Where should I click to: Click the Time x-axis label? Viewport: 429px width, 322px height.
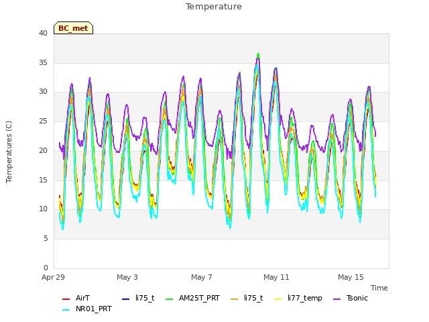click(379, 288)
